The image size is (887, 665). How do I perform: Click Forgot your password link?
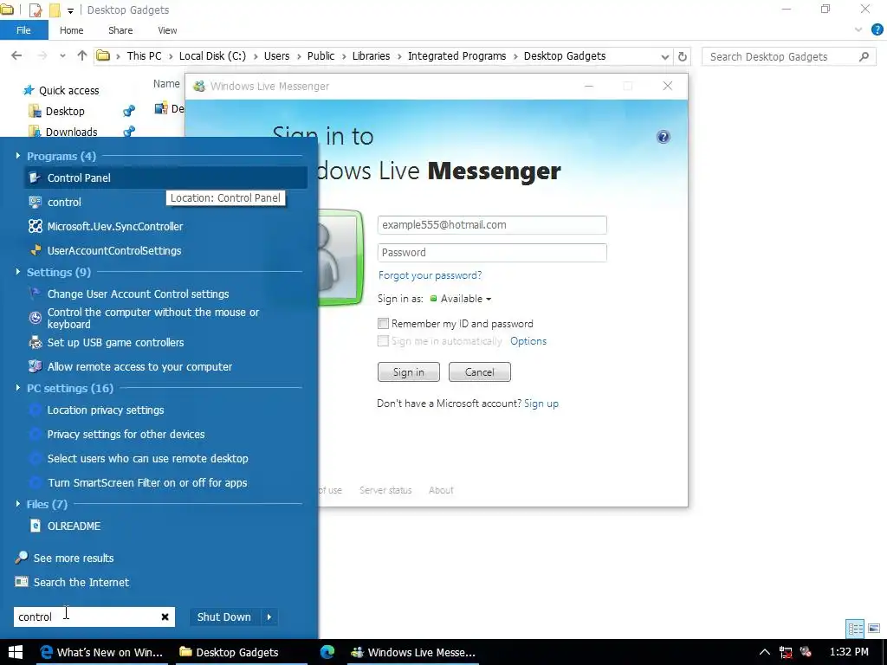tap(430, 275)
